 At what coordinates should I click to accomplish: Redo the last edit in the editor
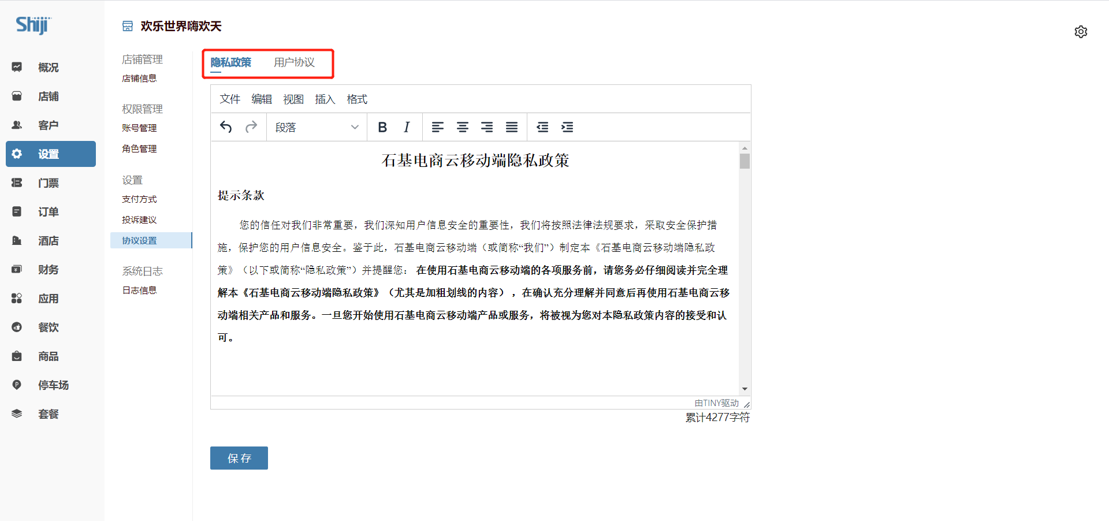point(251,127)
